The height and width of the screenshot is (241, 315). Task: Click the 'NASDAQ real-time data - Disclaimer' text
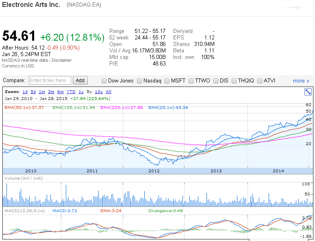click(37, 60)
